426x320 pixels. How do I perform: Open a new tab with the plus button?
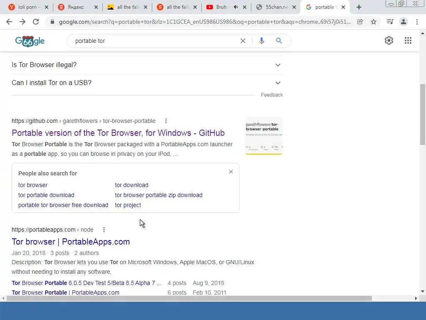click(x=359, y=7)
